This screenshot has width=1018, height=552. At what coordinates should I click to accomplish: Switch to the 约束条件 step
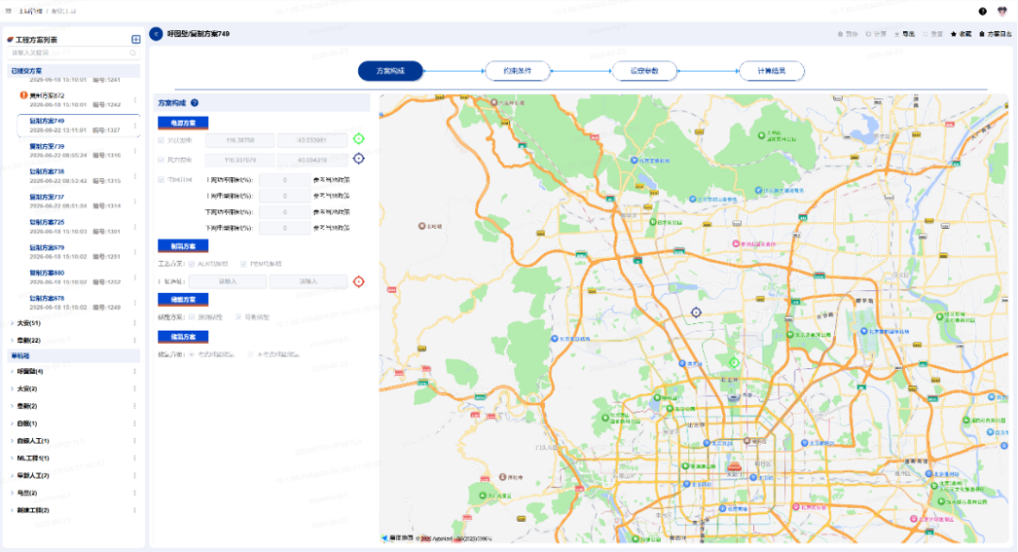(517, 71)
